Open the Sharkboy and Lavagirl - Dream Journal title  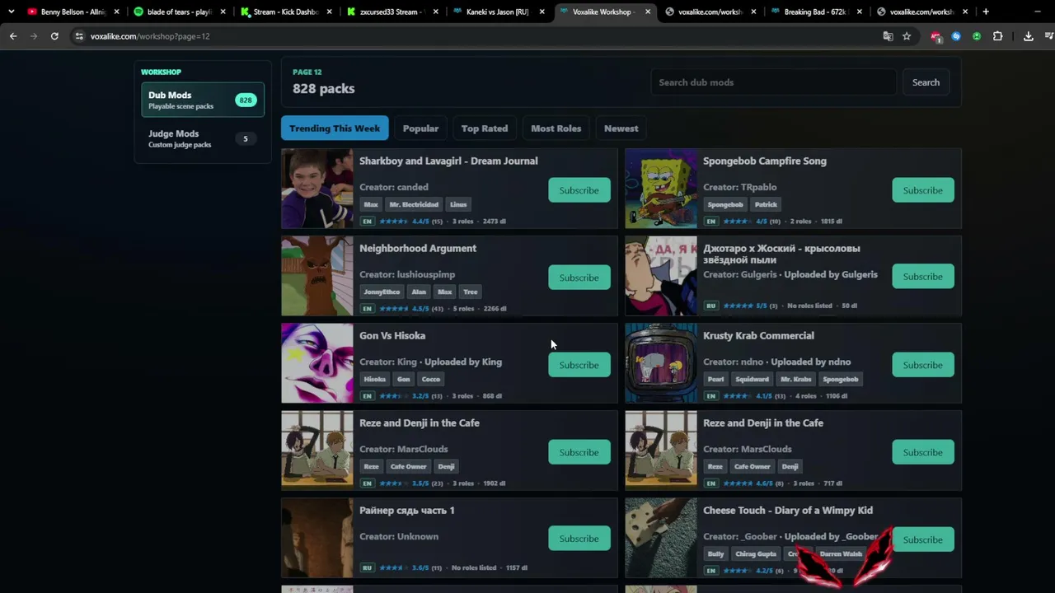point(448,161)
